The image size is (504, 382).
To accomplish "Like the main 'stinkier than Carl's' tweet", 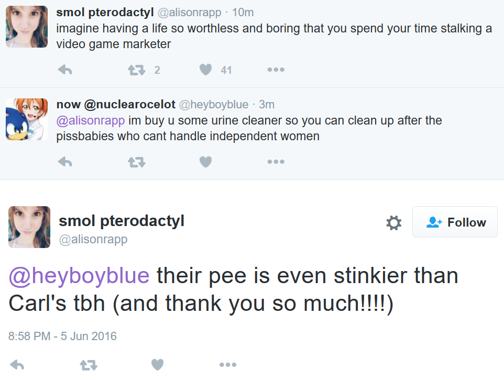I will point(157,365).
